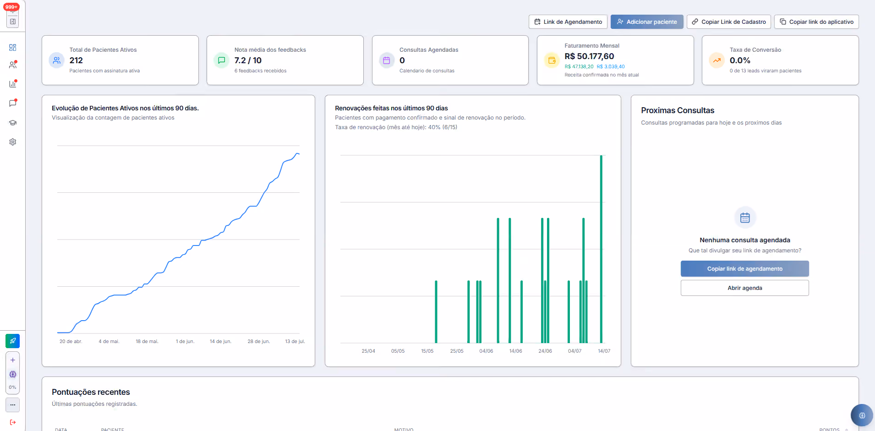Viewport: 875px width, 431px height.
Task: Click the speech bubble icon on the feedbacks card
Action: coord(222,60)
